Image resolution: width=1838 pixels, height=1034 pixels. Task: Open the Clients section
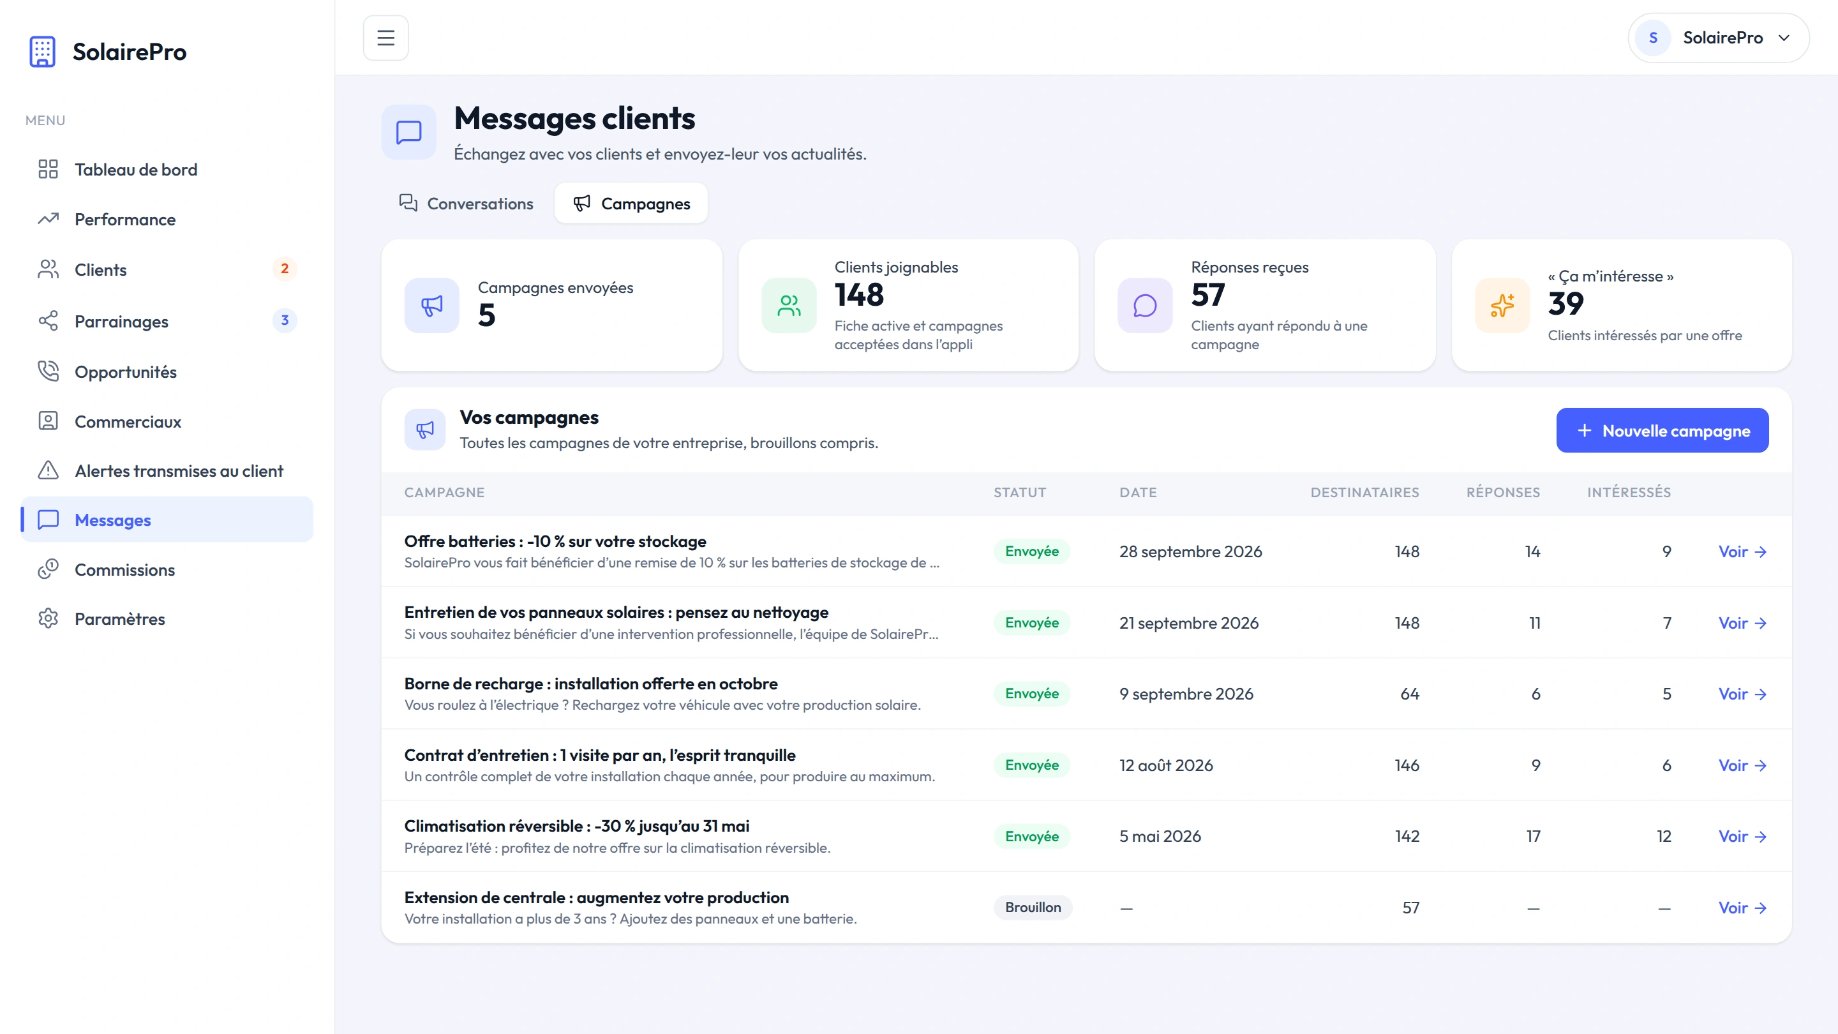click(x=167, y=270)
